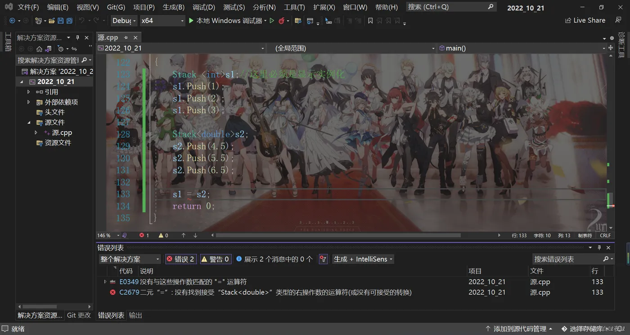Toggle auto-hide pin on the Error List panel

pyautogui.click(x=599, y=248)
